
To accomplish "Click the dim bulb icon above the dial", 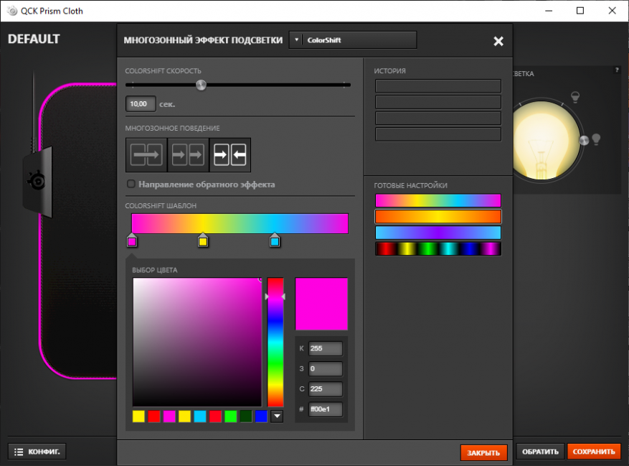I will pos(575,97).
